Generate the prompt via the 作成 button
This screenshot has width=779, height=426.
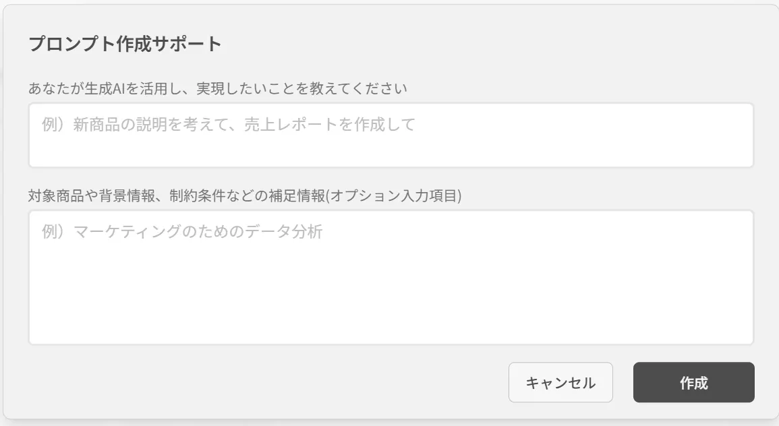[x=693, y=383]
